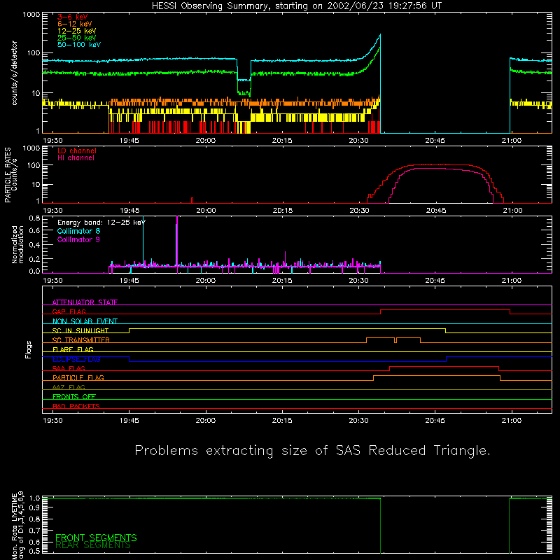Click the Energy band 12-25 keV label
Viewport: 560px width, 560px height.
[101, 223]
